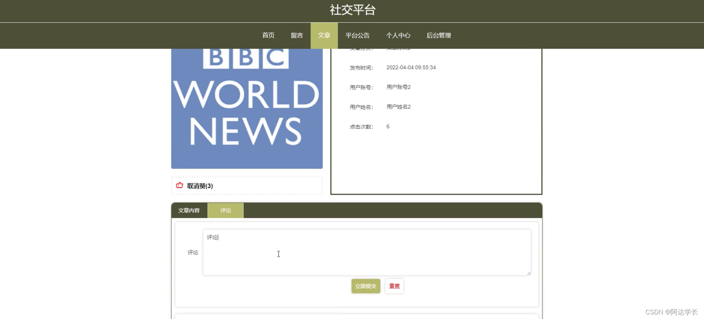Go to 平台公告 page
This screenshot has width=704, height=319.
click(357, 35)
